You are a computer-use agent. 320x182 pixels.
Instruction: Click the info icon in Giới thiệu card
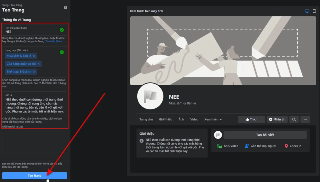click(x=141, y=141)
